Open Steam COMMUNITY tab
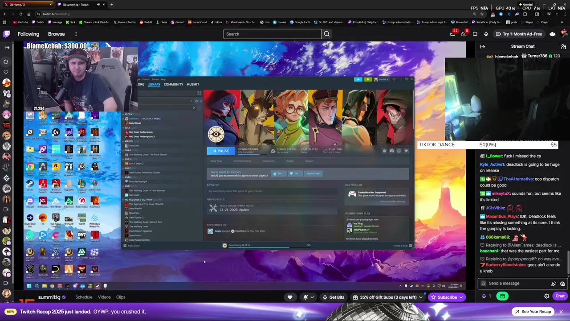This screenshot has width=570, height=321. click(173, 84)
